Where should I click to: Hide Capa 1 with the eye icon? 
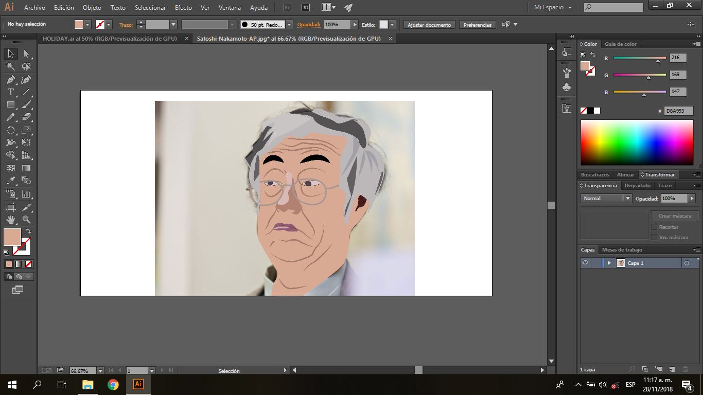coord(585,263)
